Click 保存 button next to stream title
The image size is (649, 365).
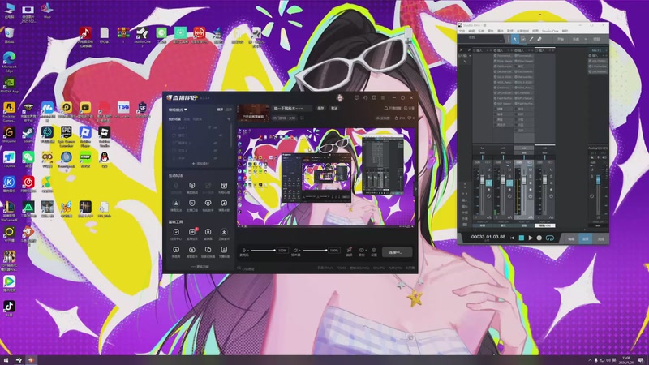tap(320, 108)
